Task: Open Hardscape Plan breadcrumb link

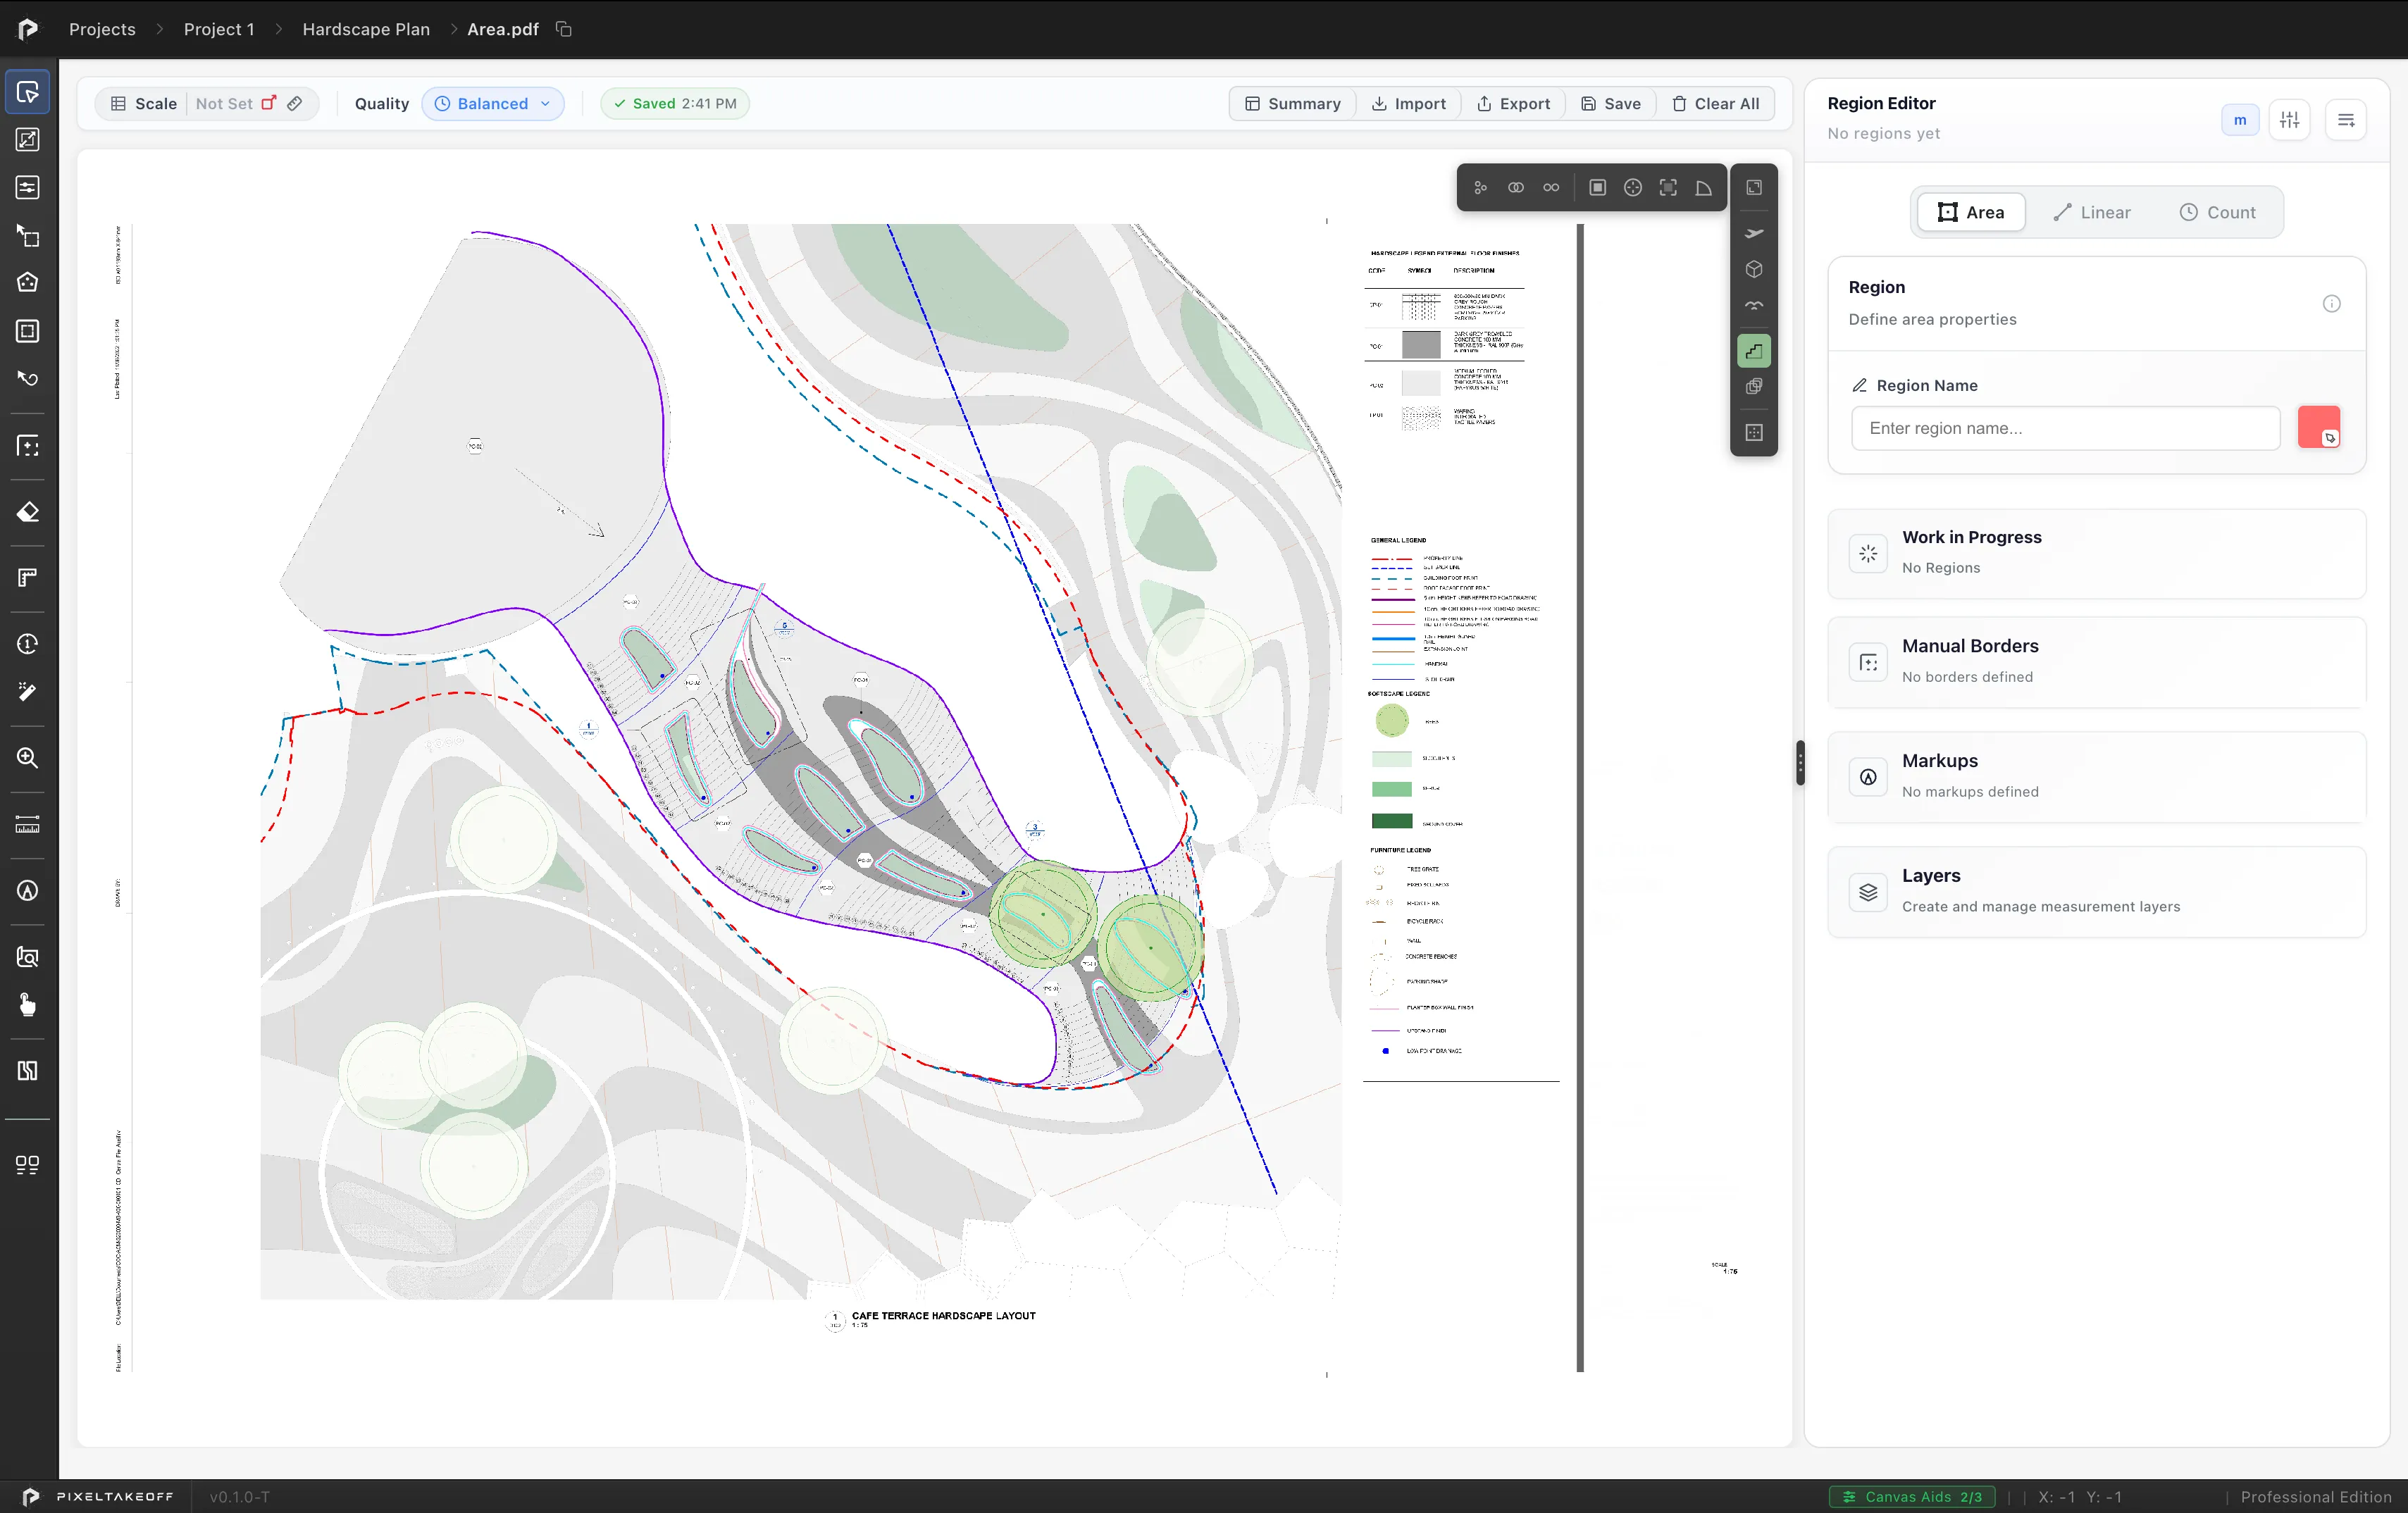Action: (x=366, y=29)
